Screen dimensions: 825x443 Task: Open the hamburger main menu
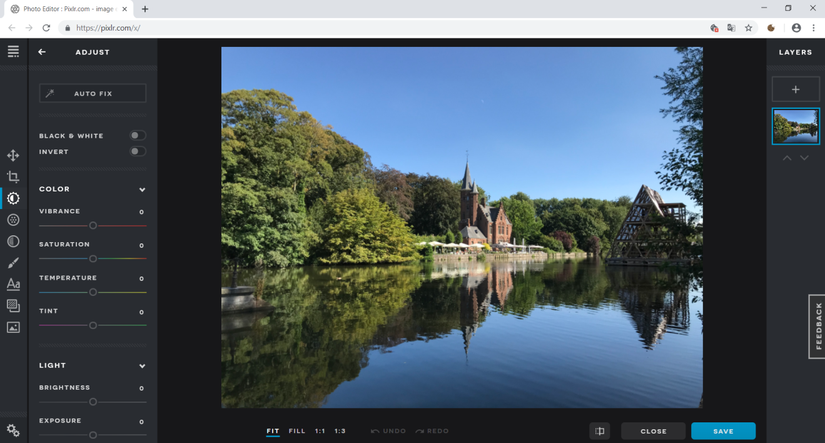click(13, 52)
